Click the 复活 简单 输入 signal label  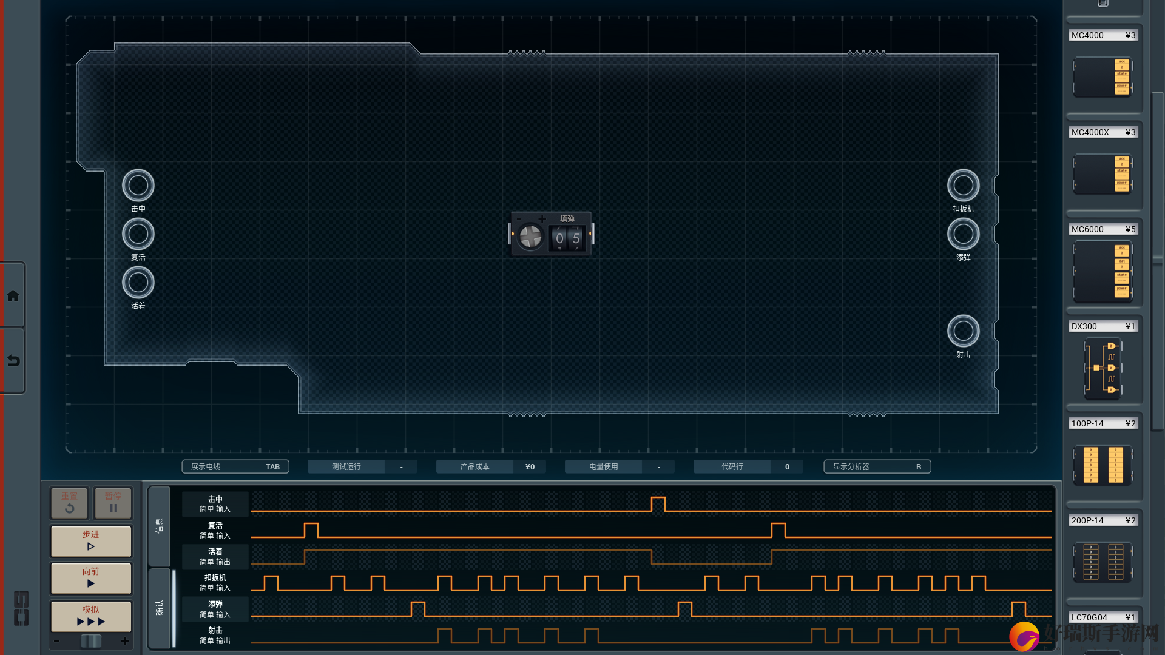[215, 531]
